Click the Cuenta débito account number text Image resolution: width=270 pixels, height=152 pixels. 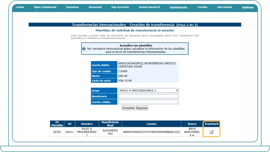click(148, 65)
